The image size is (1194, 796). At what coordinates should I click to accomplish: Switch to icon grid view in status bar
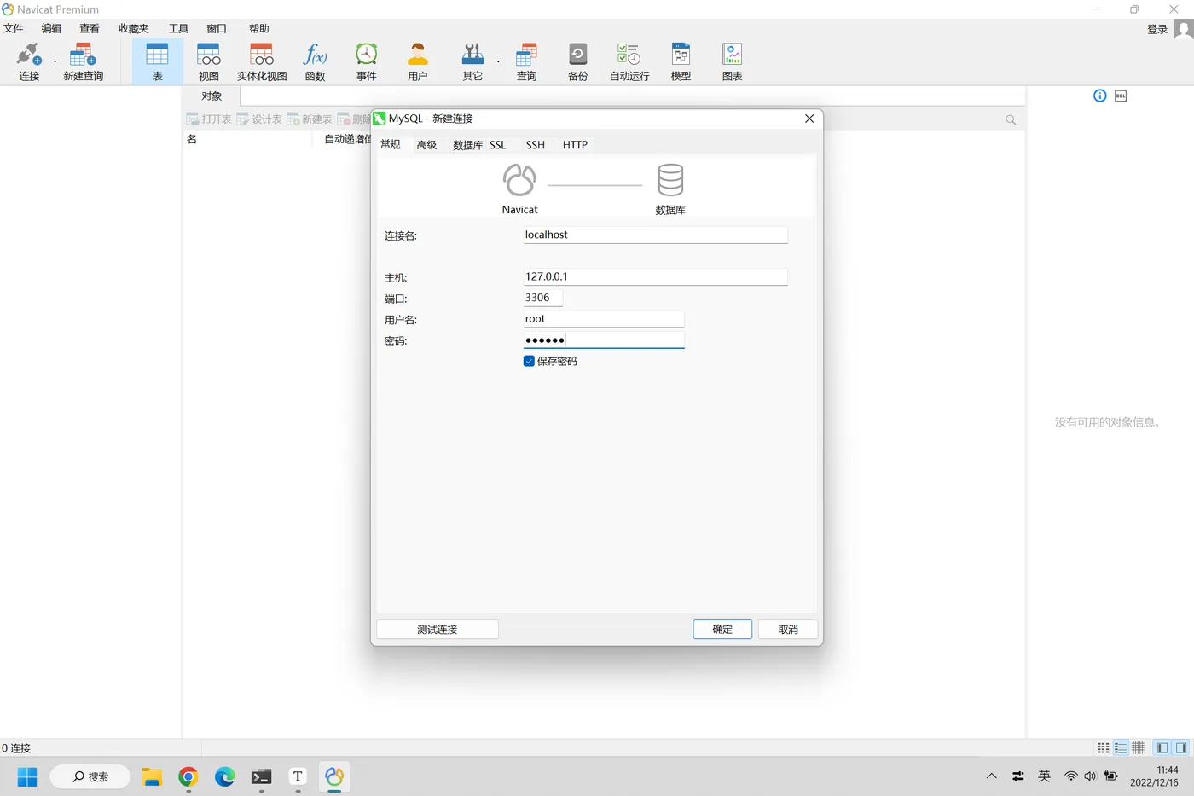click(x=1103, y=748)
